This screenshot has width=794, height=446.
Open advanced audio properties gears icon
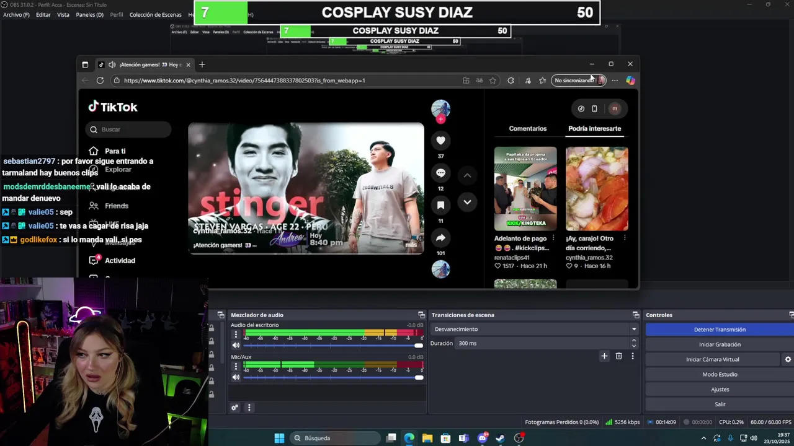[234, 408]
